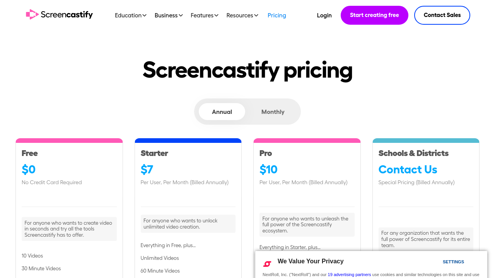Open privacy SETTINGS in cookie banner

pos(453,262)
